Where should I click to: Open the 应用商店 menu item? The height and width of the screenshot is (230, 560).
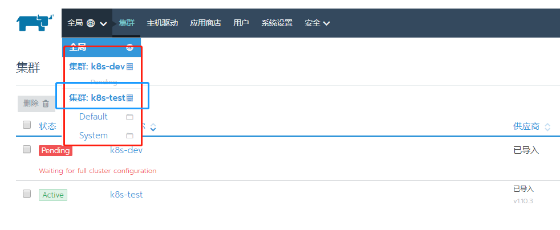pos(205,23)
